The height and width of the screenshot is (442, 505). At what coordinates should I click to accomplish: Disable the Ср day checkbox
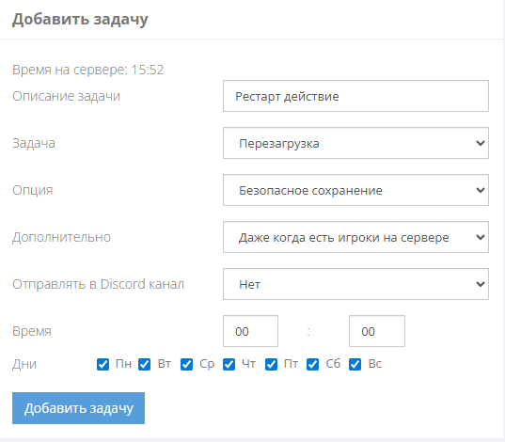pyautogui.click(x=187, y=364)
